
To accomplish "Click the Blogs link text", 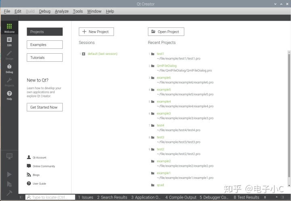I will pos(36,175).
